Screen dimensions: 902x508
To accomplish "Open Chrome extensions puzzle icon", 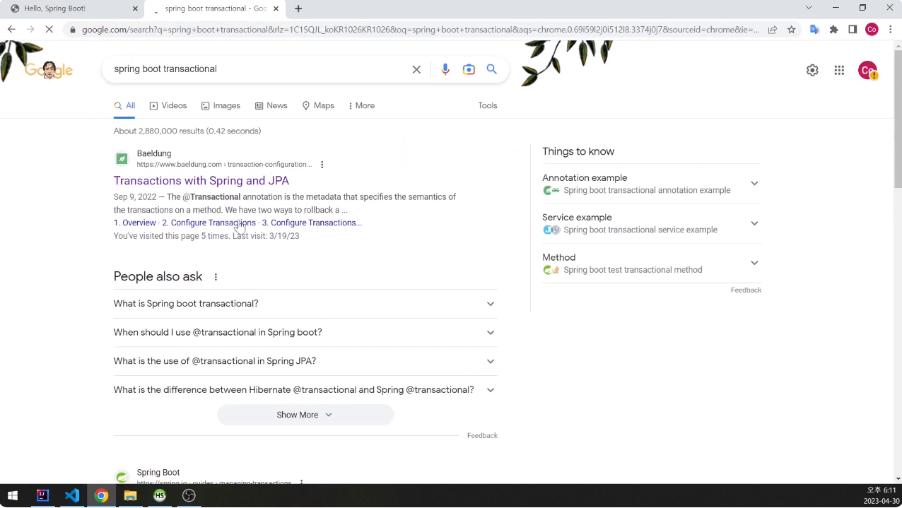I will point(833,29).
